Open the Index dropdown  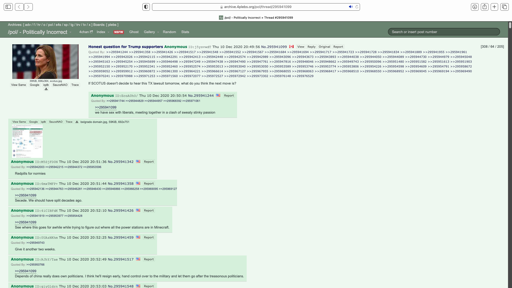[x=102, y=32]
